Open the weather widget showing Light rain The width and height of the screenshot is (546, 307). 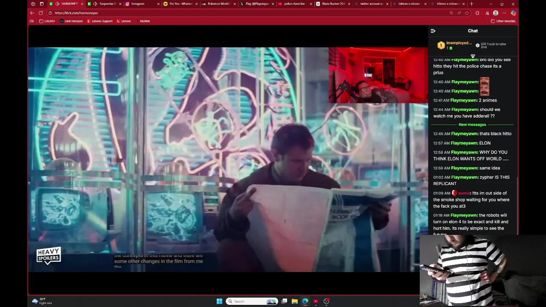click(42, 301)
